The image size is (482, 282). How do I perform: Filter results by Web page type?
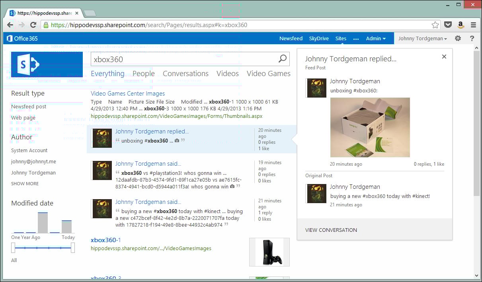23,118
